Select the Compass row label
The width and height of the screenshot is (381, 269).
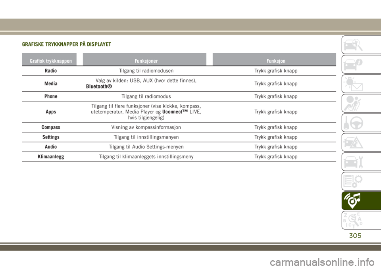click(x=51, y=127)
